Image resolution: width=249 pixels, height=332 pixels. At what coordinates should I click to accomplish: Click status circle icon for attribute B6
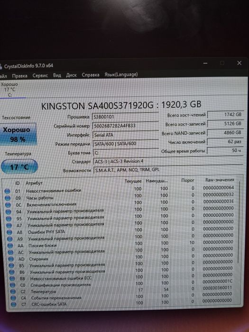(x=12, y=272)
